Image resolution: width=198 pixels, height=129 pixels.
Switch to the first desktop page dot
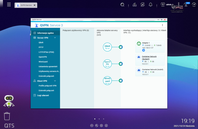tap(95, 119)
